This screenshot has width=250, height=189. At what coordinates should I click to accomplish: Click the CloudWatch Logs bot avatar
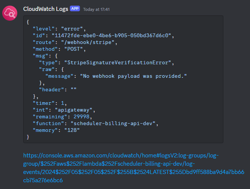(x=10, y=13)
